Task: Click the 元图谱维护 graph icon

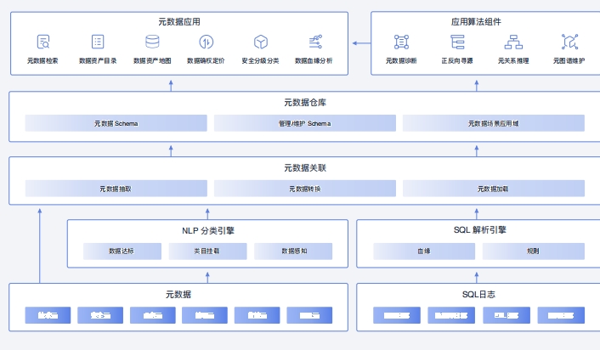Action: point(569,42)
